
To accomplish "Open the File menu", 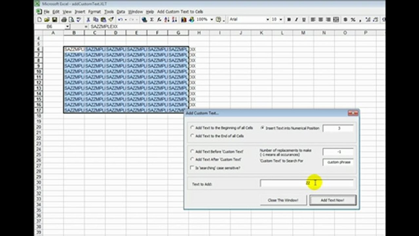I will 47,11.
